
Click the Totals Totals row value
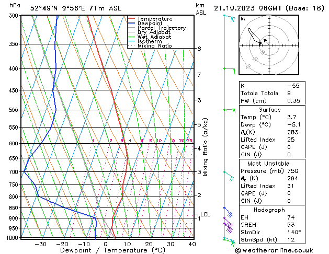289,93
